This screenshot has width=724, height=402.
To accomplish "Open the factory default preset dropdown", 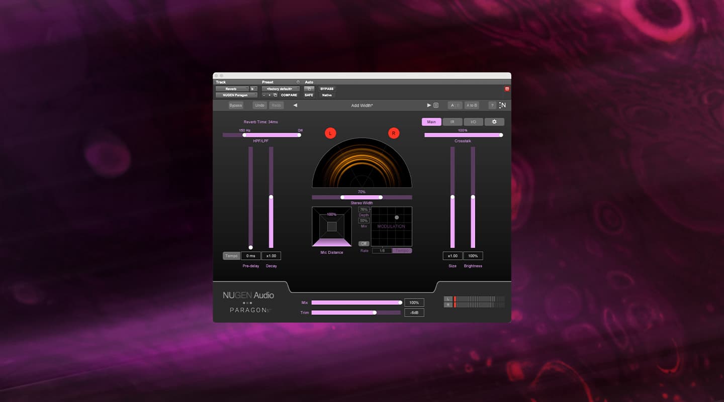I will pos(281,89).
